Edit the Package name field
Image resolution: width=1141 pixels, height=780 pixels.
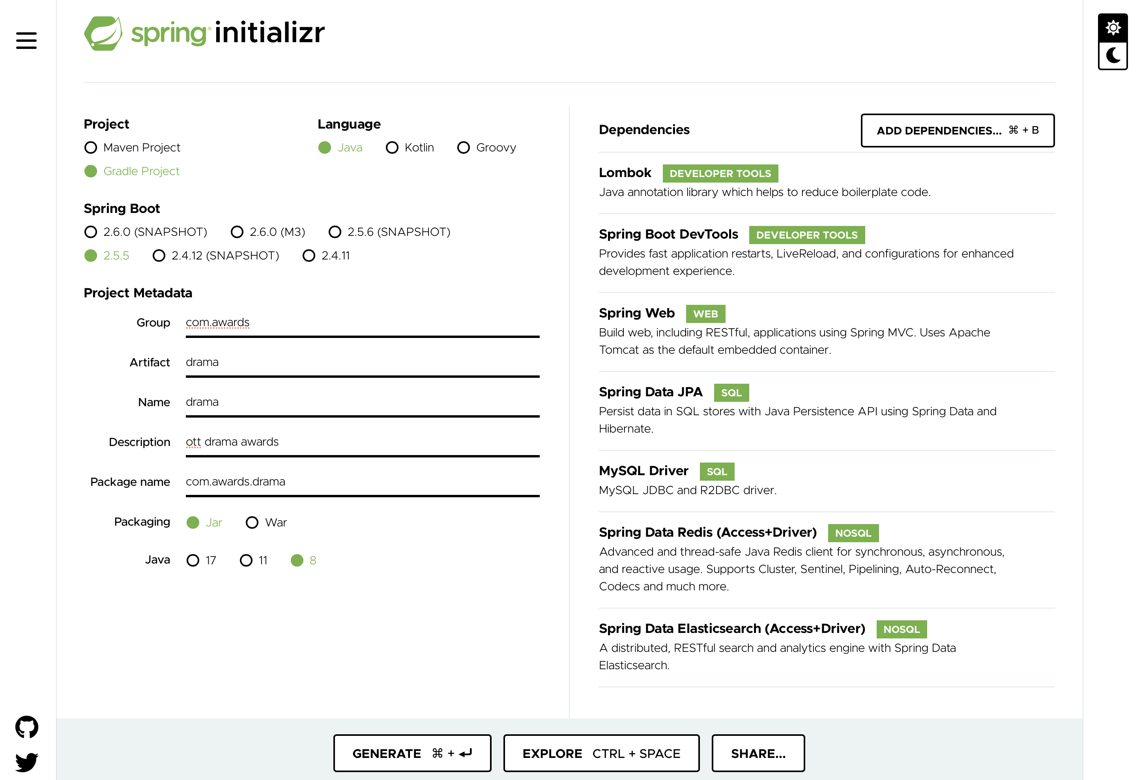click(362, 482)
